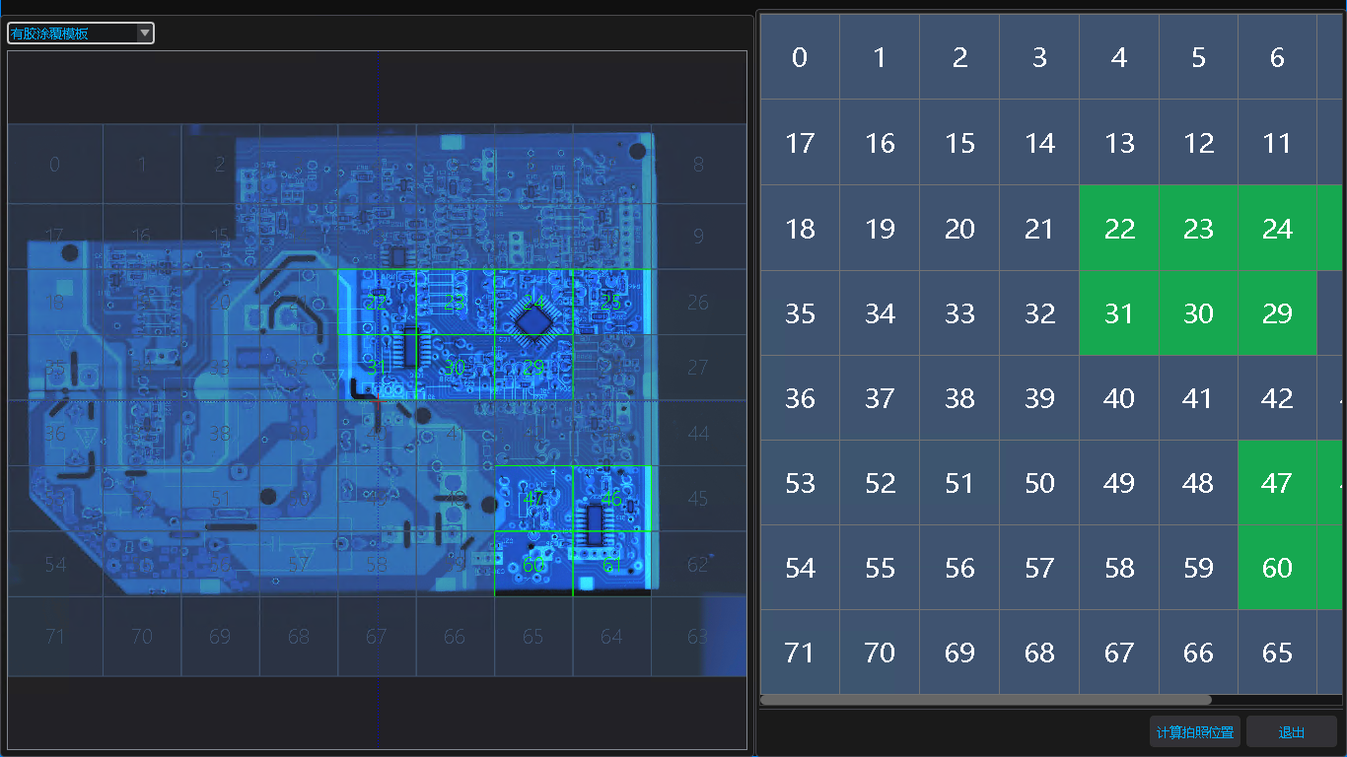This screenshot has height=757, width=1347.
Task: Click the 退出 exit button
Action: point(1291,732)
